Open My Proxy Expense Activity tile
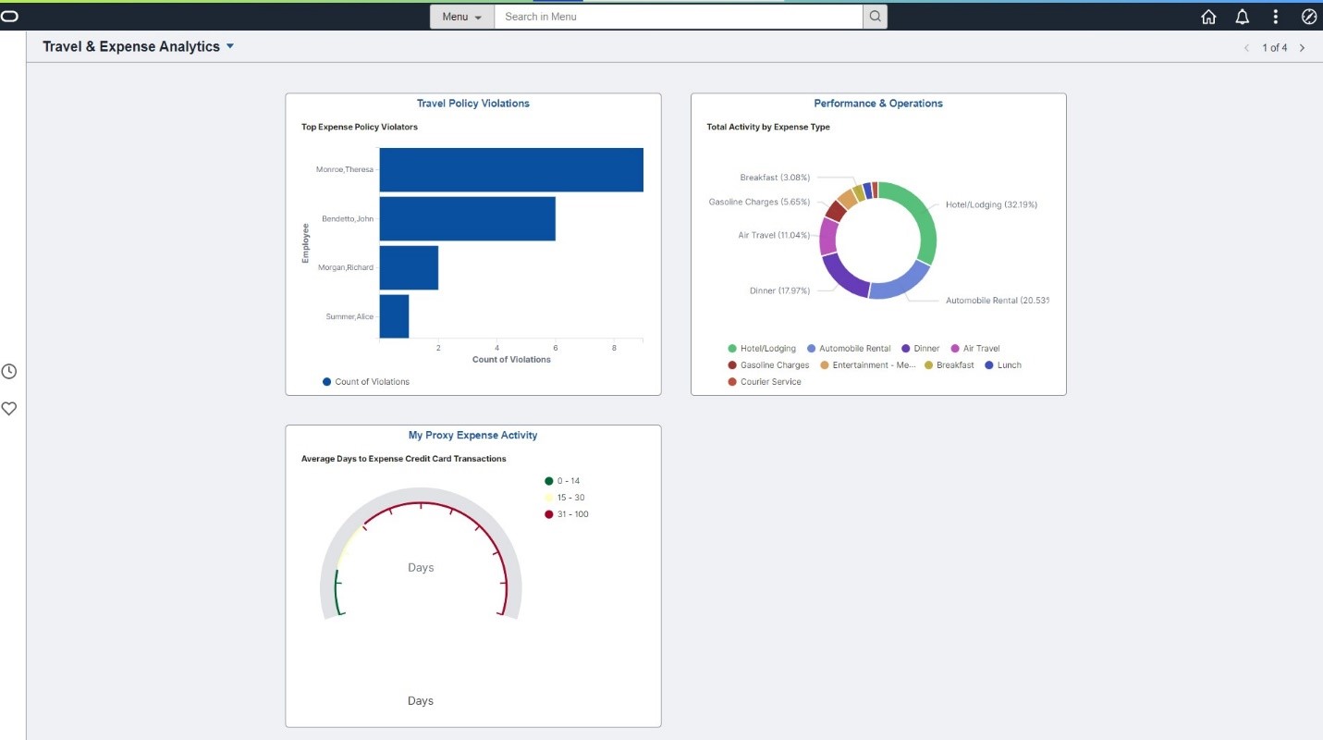 [x=473, y=435]
